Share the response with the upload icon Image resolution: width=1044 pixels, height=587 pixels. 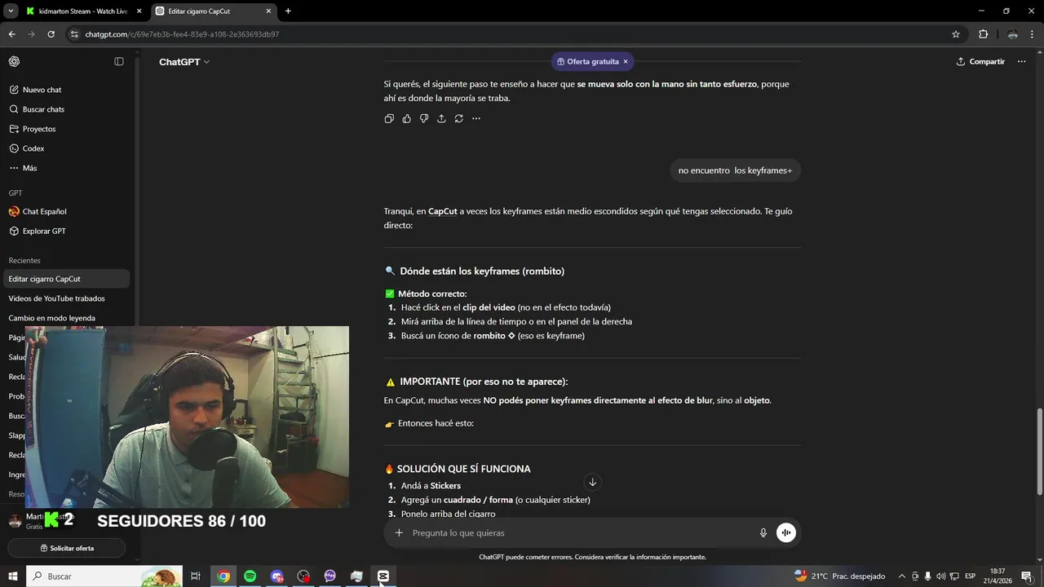click(x=441, y=118)
